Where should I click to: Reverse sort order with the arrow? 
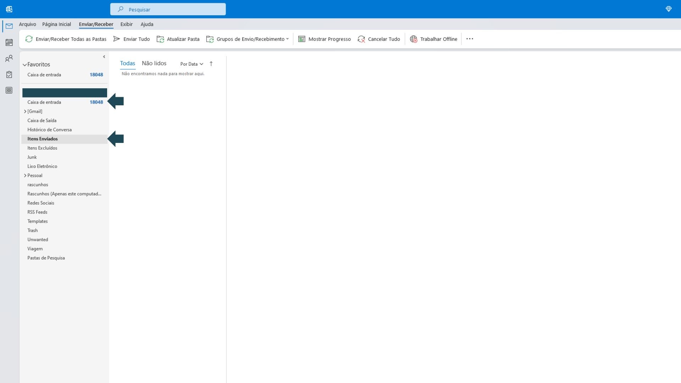211,64
